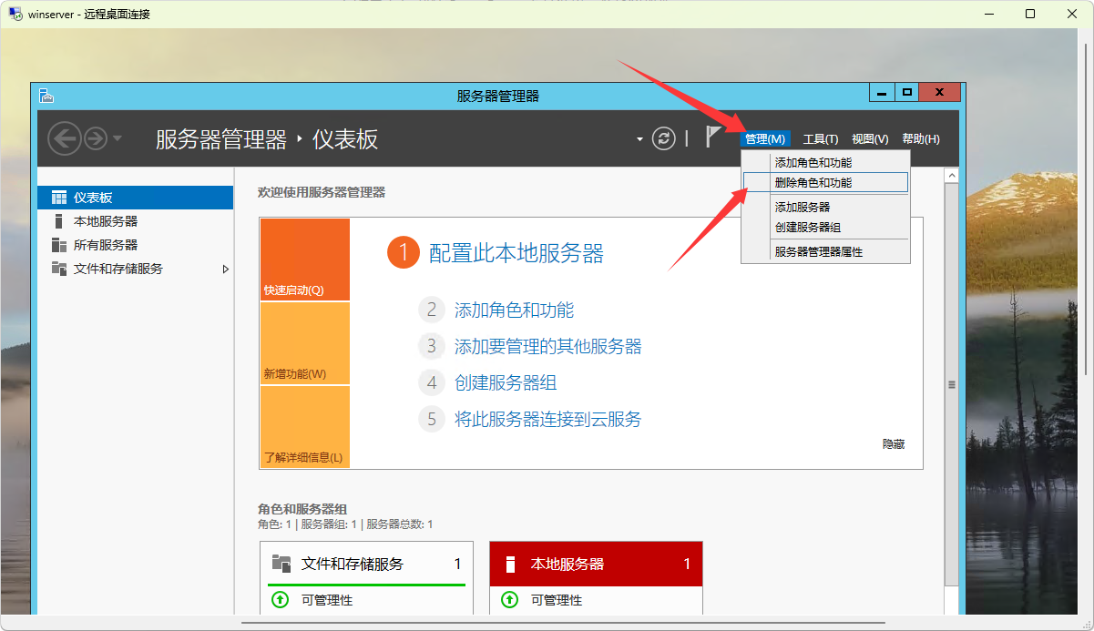Click the forward navigation arrow icon

pyautogui.click(x=95, y=139)
